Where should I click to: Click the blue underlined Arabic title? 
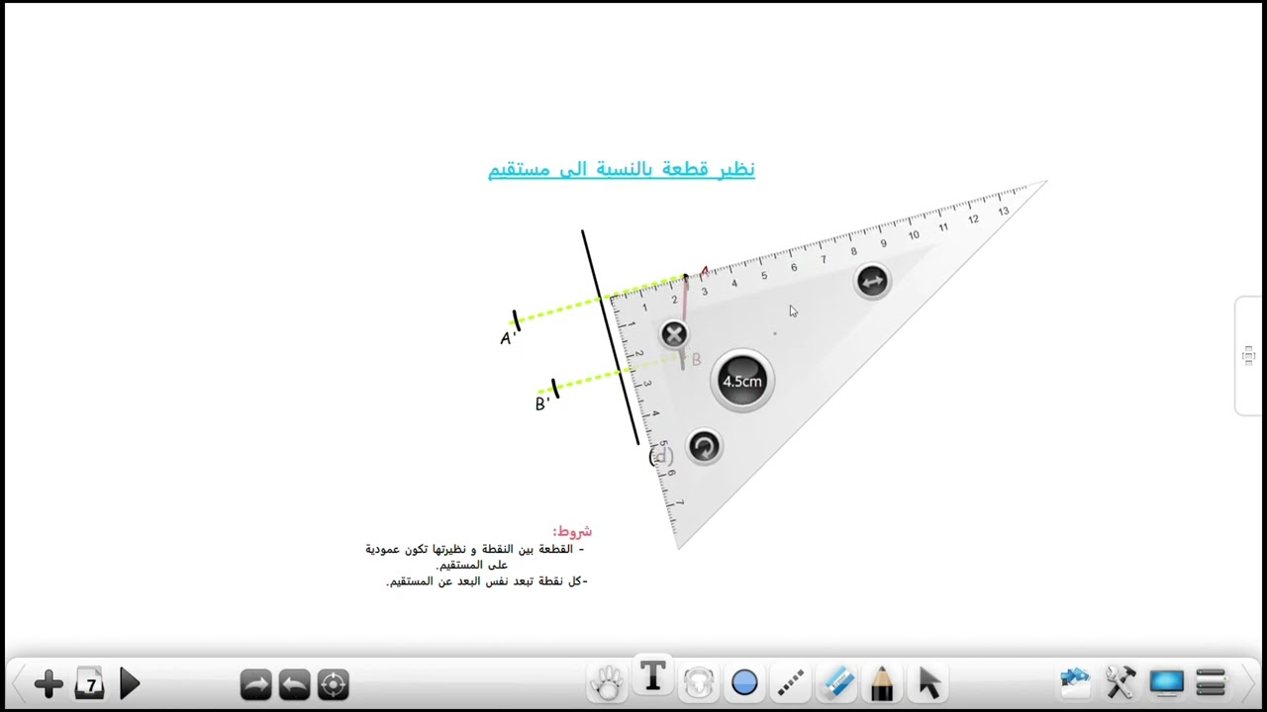[x=622, y=169]
